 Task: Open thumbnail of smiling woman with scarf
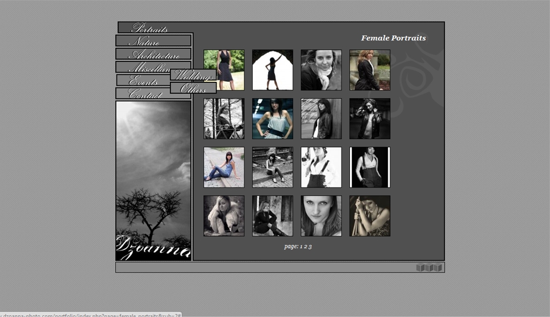click(x=321, y=70)
